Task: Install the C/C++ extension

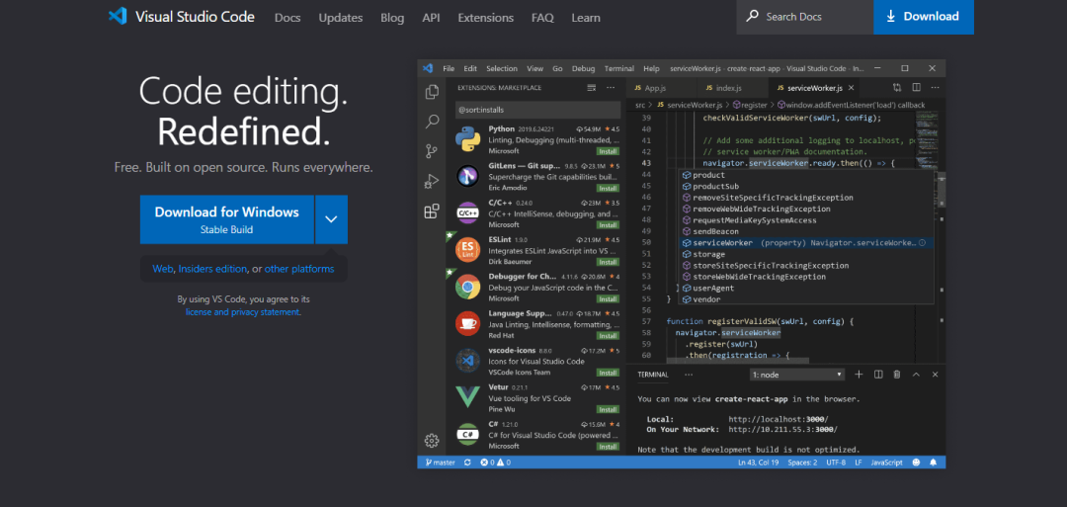Action: pos(607,224)
